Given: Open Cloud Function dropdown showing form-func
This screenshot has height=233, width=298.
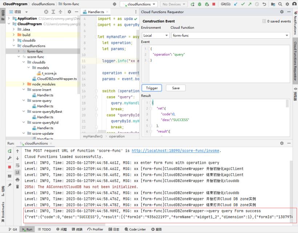Looking at the screenshot, I should click(x=230, y=35).
